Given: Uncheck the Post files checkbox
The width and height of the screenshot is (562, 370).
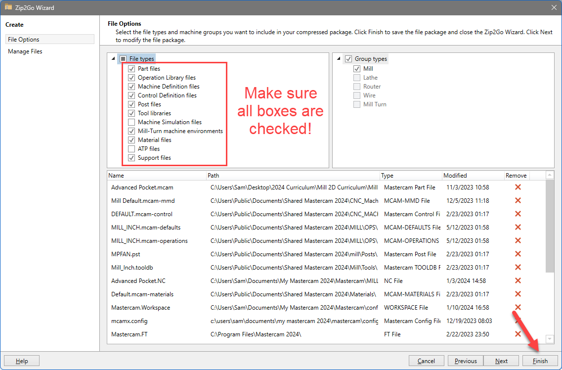Looking at the screenshot, I should point(131,104).
